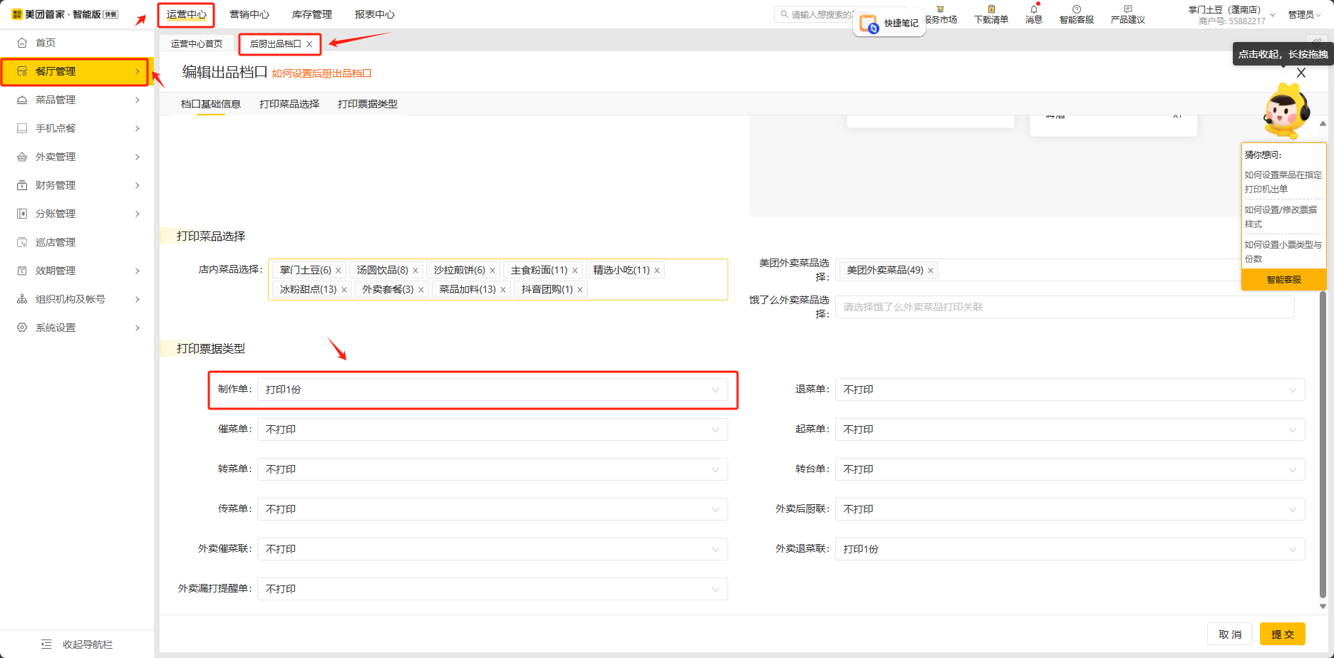Click the 美团管家 logo icon
Image resolution: width=1334 pixels, height=658 pixels.
click(17, 14)
